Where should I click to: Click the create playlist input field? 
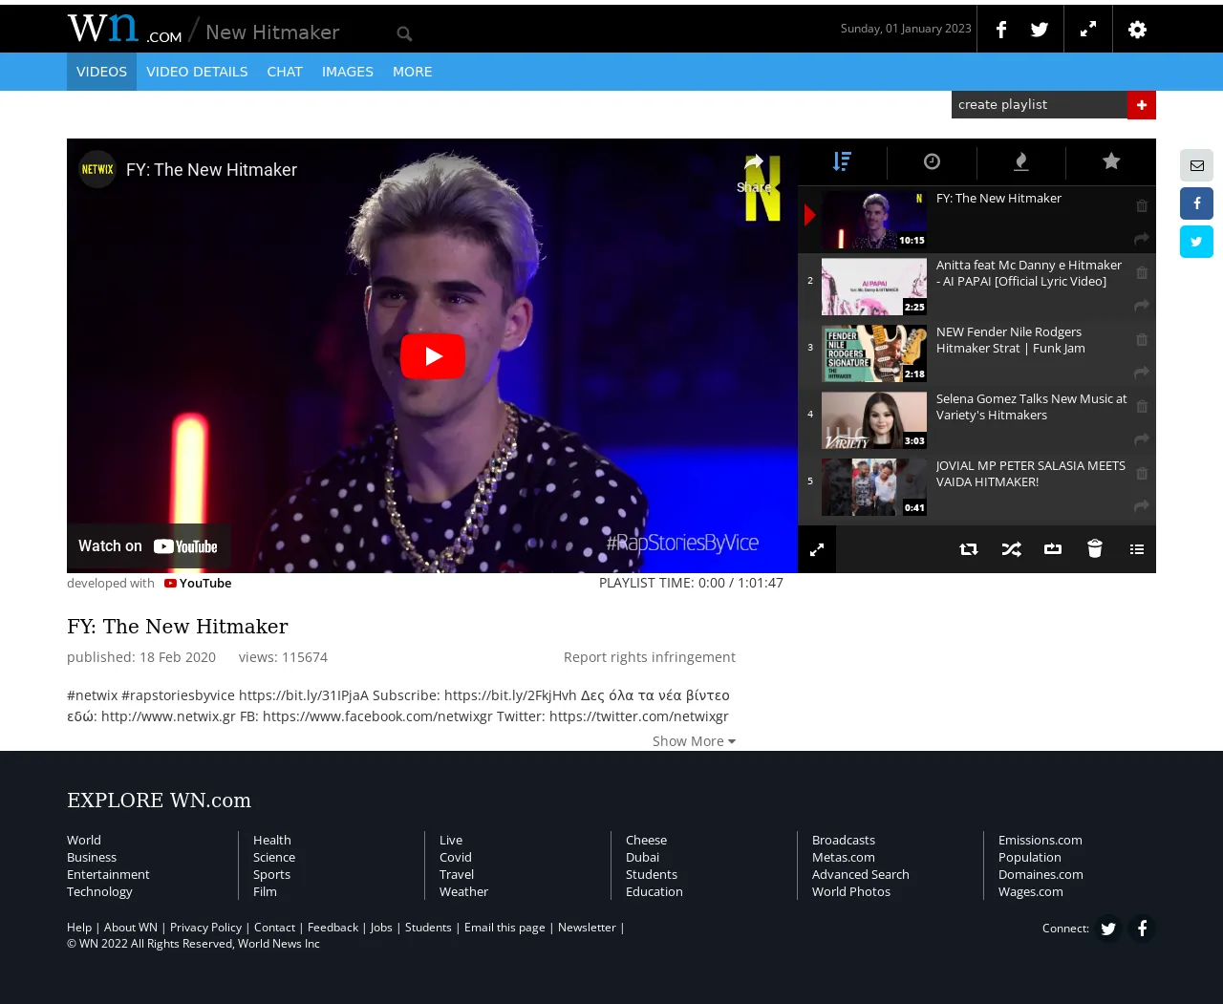pyautogui.click(x=1040, y=105)
